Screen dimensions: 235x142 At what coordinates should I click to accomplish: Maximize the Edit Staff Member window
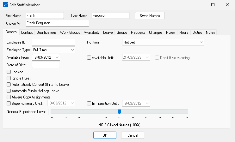tap(213, 5)
